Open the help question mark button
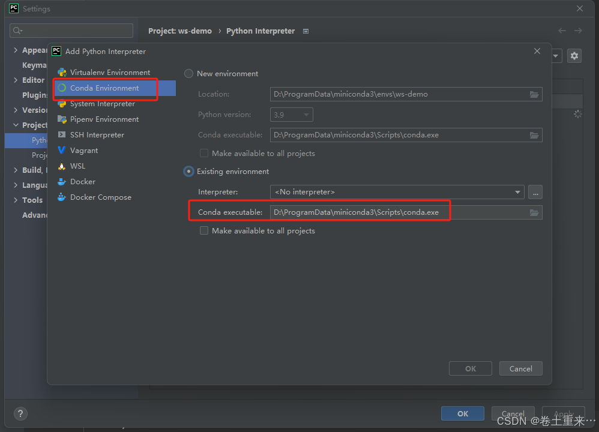Image resolution: width=599 pixels, height=432 pixels. 20,413
